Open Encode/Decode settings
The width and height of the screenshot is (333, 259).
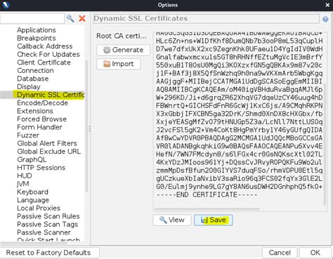coord(42,103)
